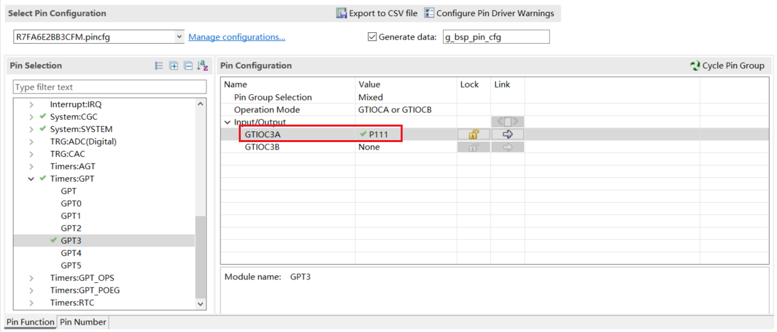This screenshot has width=777, height=332.
Task: Select the Pin Function tab
Action: (x=30, y=323)
